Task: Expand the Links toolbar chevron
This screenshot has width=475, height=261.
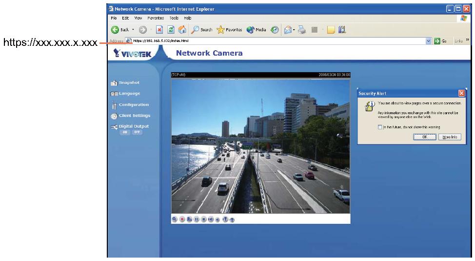Action: pyautogui.click(x=467, y=40)
